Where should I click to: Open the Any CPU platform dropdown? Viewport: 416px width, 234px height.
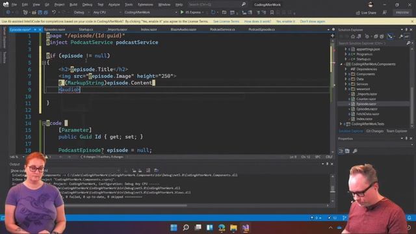107,12
